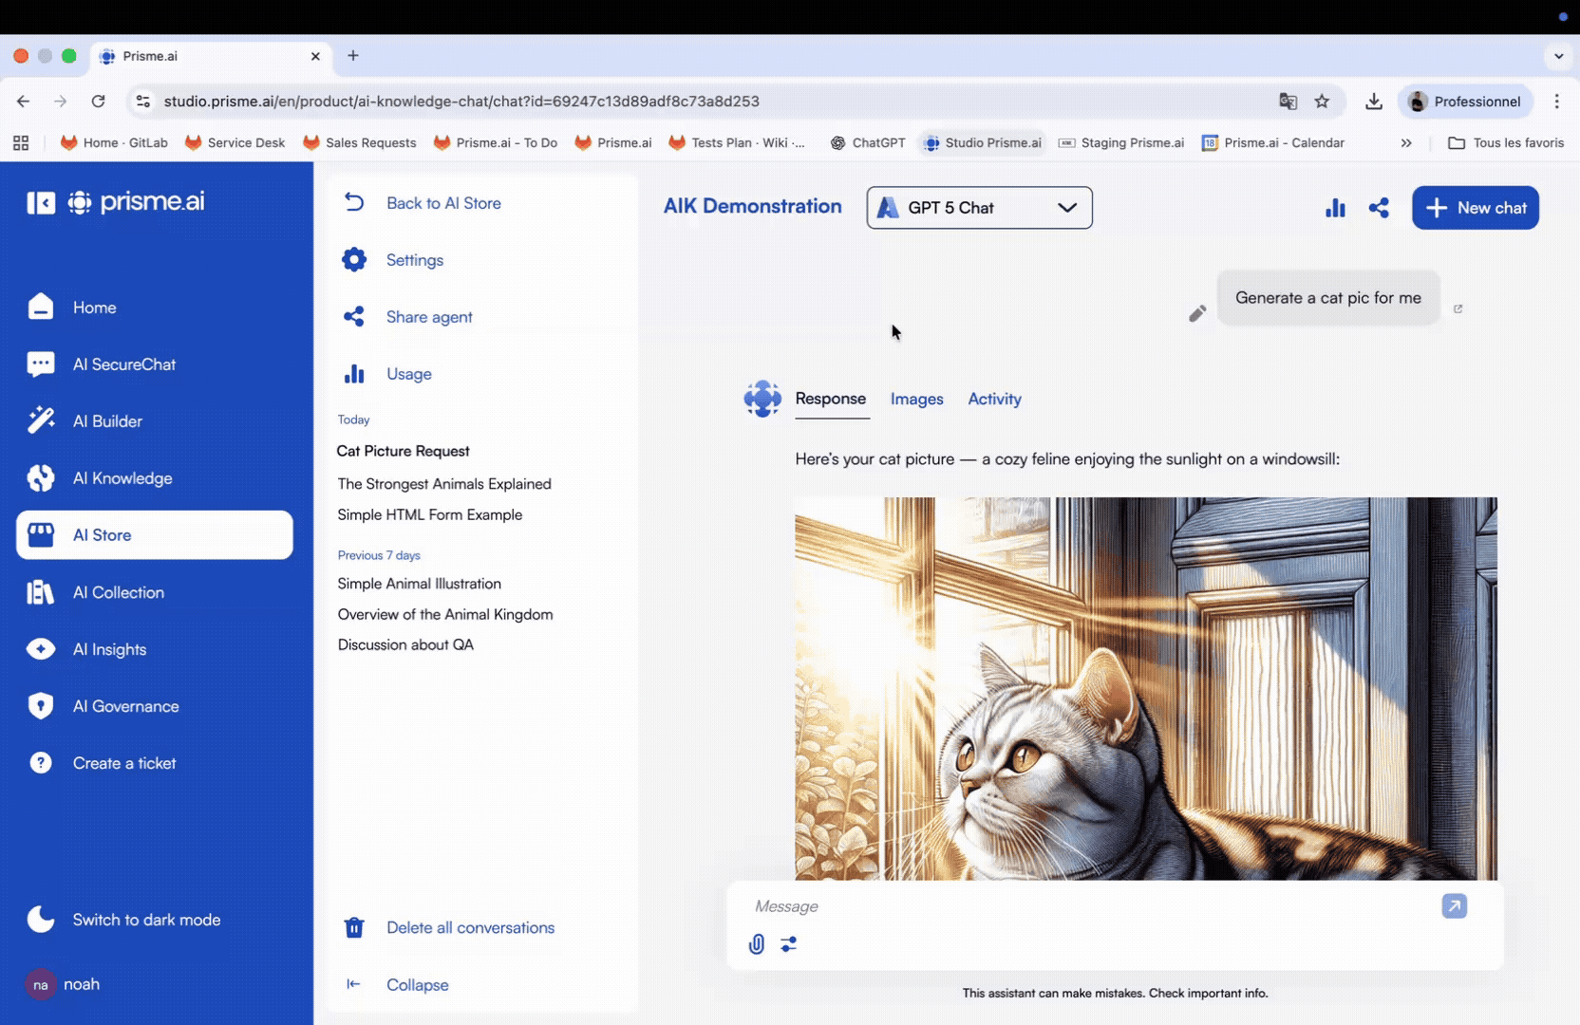Collapse sidebar using the panel icon beside logo
1580x1025 pixels.
41,202
